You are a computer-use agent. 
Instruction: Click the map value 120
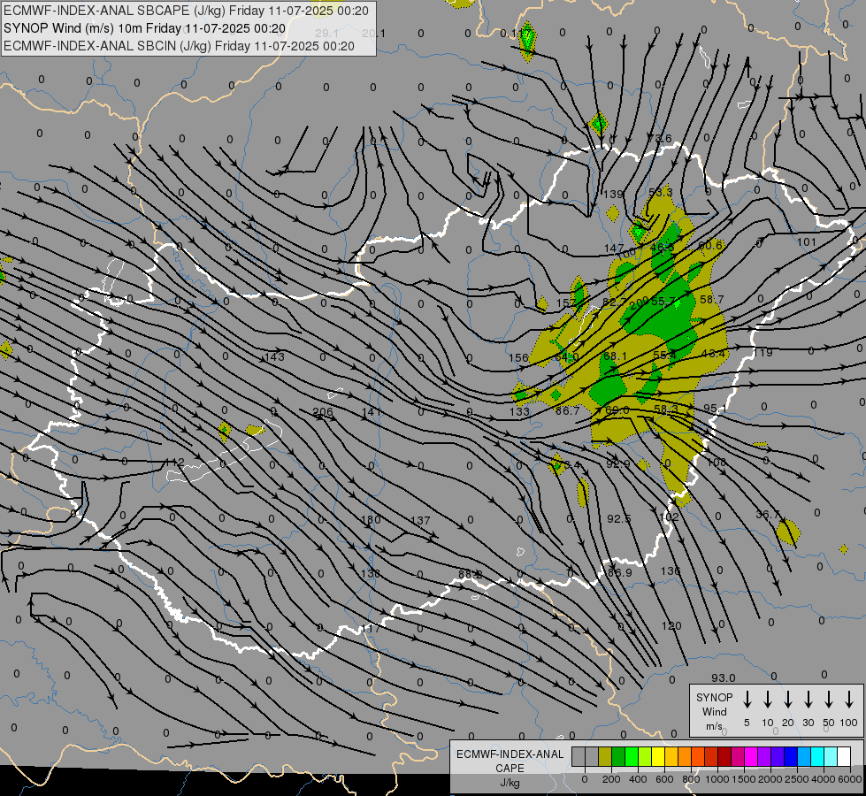click(671, 625)
